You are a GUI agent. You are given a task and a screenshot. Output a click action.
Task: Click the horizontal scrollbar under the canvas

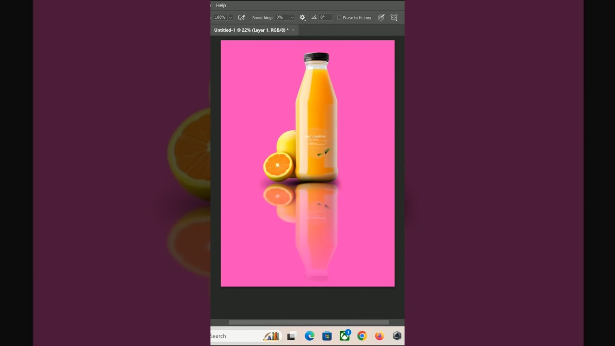point(308,322)
